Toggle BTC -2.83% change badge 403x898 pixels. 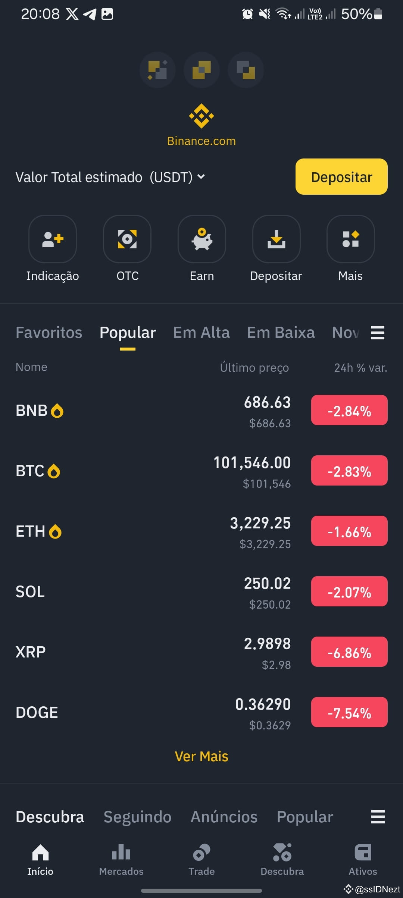pos(349,471)
